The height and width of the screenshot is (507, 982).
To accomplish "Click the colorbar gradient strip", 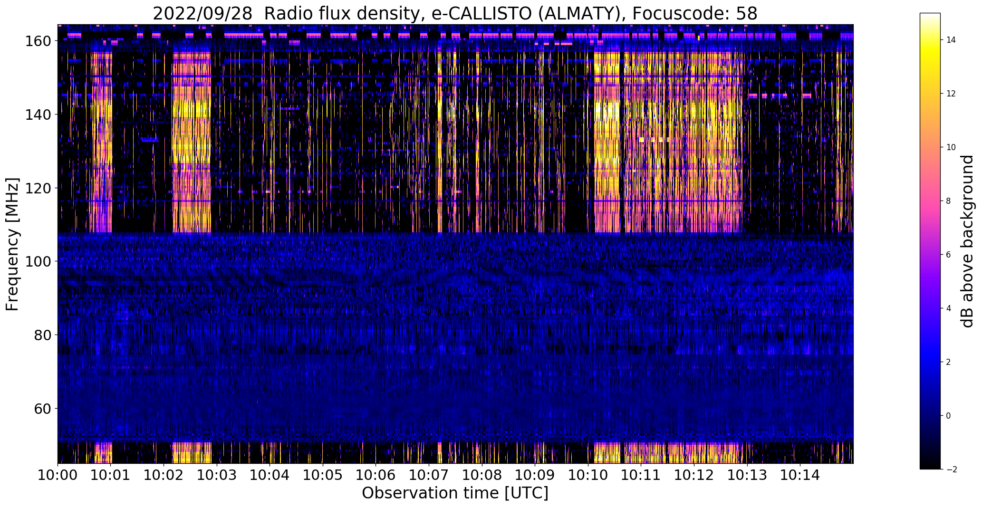I will tap(930, 241).
